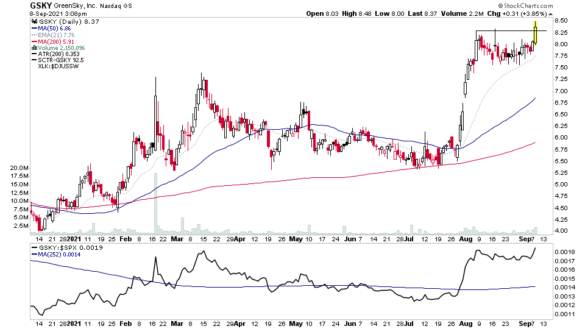Click the May label on the lower date axis

(296, 324)
